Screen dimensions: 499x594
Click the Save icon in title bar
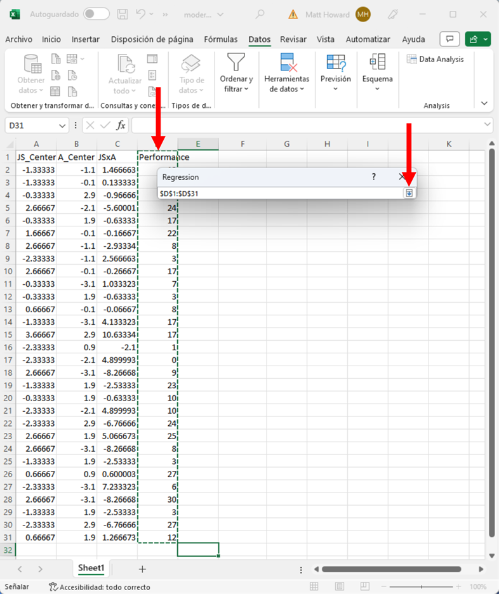[124, 14]
